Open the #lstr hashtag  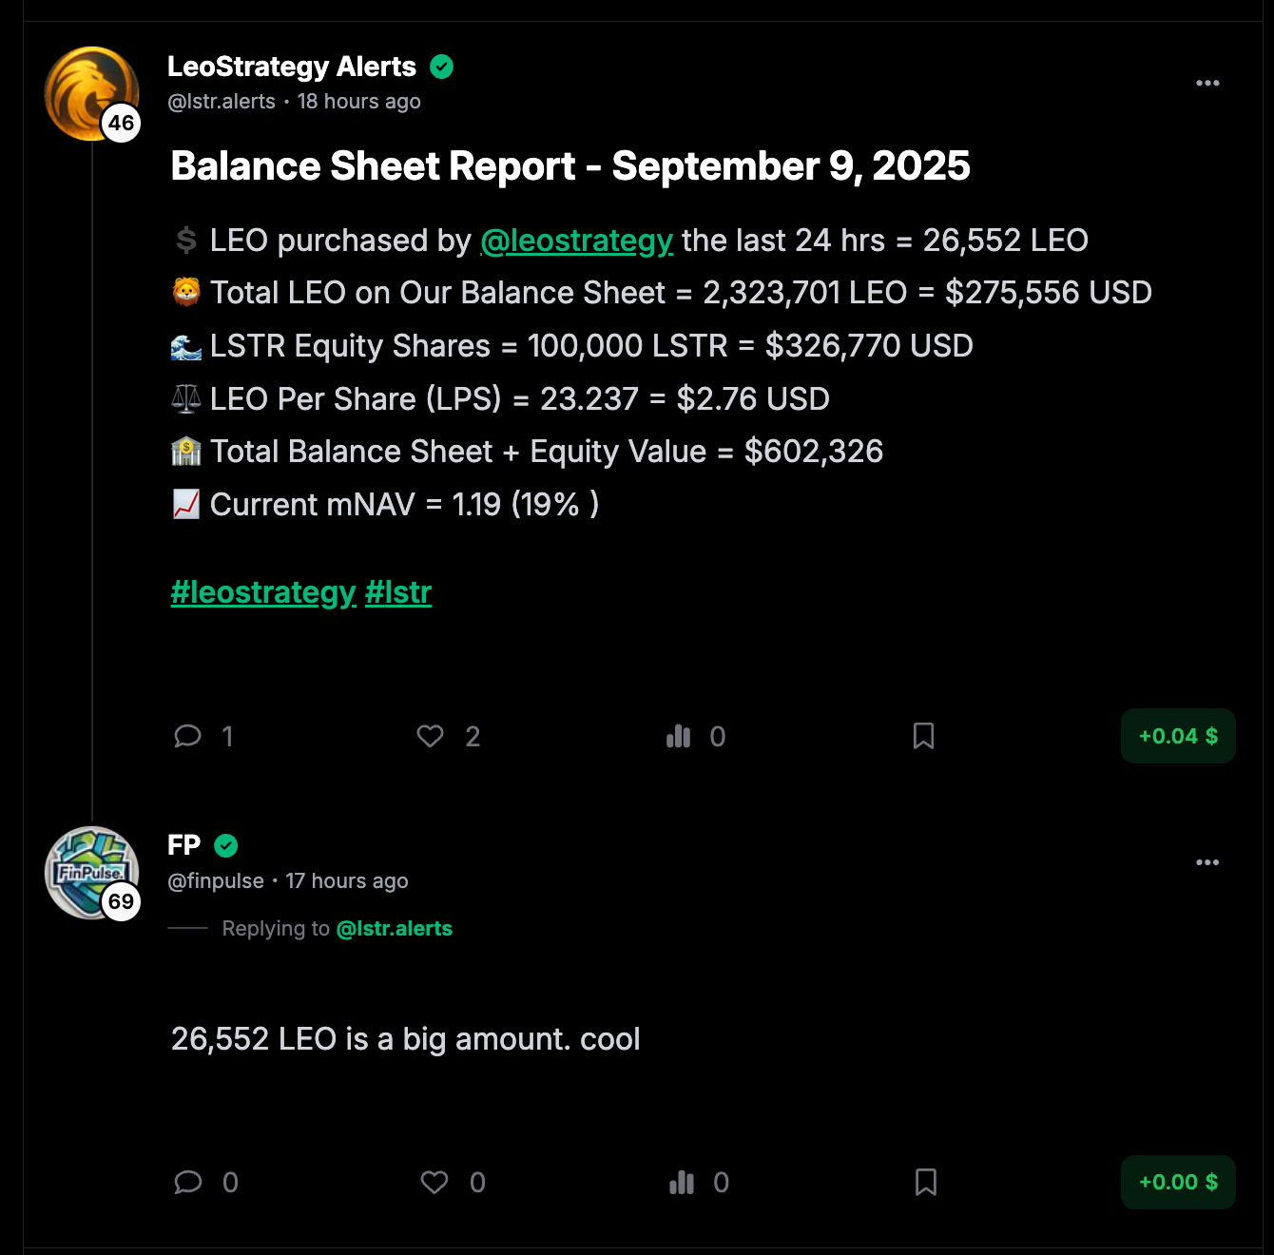[398, 592]
